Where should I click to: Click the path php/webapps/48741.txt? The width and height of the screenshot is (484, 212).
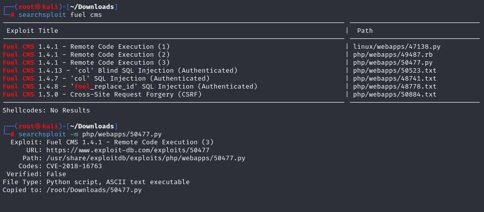pos(395,79)
